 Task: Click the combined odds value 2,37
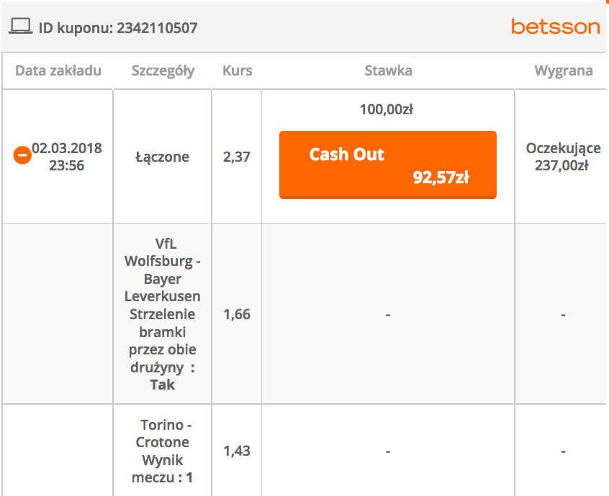pyautogui.click(x=237, y=157)
